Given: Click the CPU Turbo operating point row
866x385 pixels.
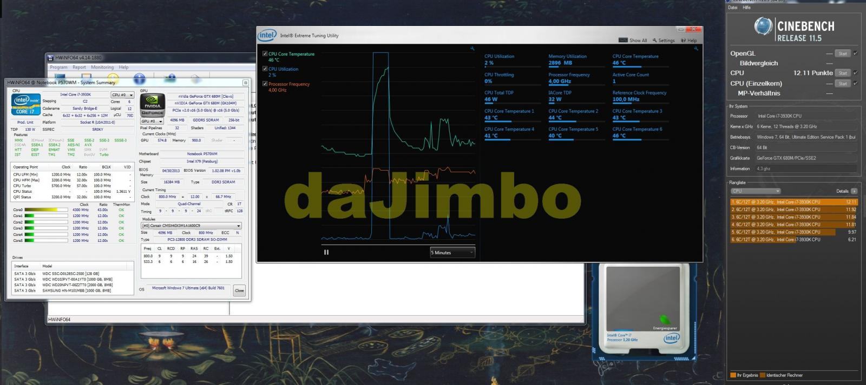Looking at the screenshot, I should (73, 186).
